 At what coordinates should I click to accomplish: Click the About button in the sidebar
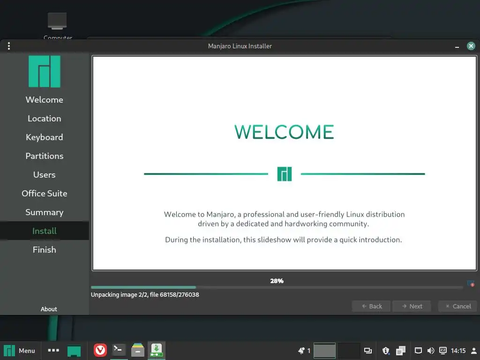pos(49,309)
